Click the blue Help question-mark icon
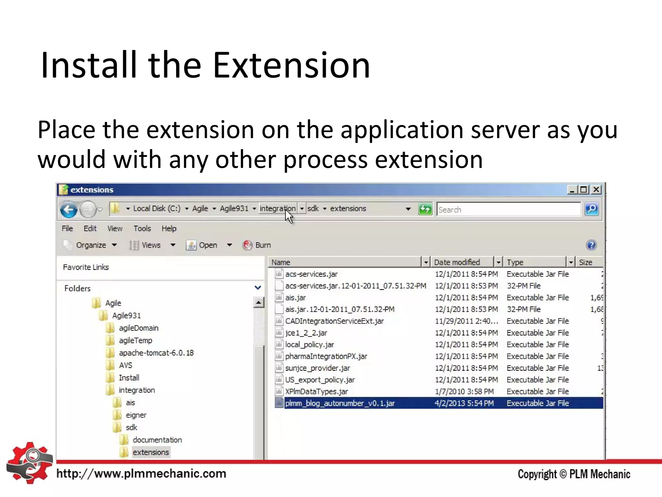Viewport: 662px width, 497px height. click(x=591, y=245)
